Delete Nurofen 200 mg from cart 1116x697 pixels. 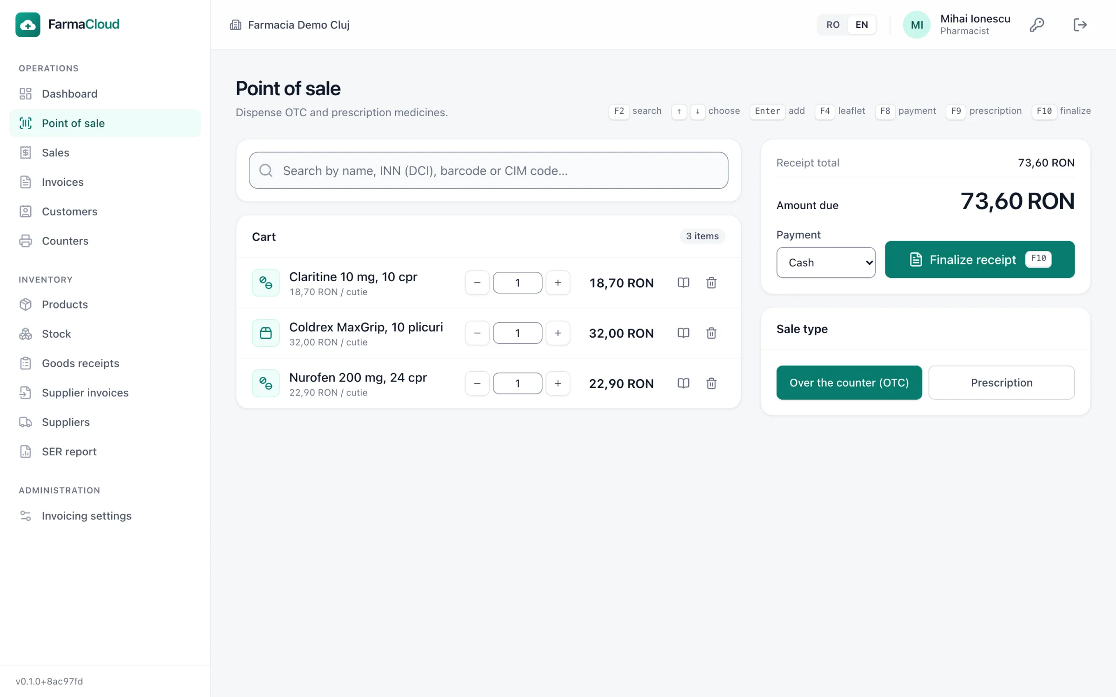tap(711, 383)
